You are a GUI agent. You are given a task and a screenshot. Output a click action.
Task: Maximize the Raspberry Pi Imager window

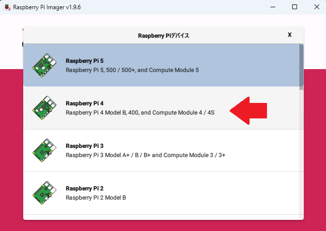(x=294, y=7)
